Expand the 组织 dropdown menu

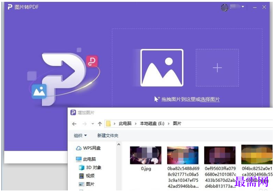click(80, 135)
